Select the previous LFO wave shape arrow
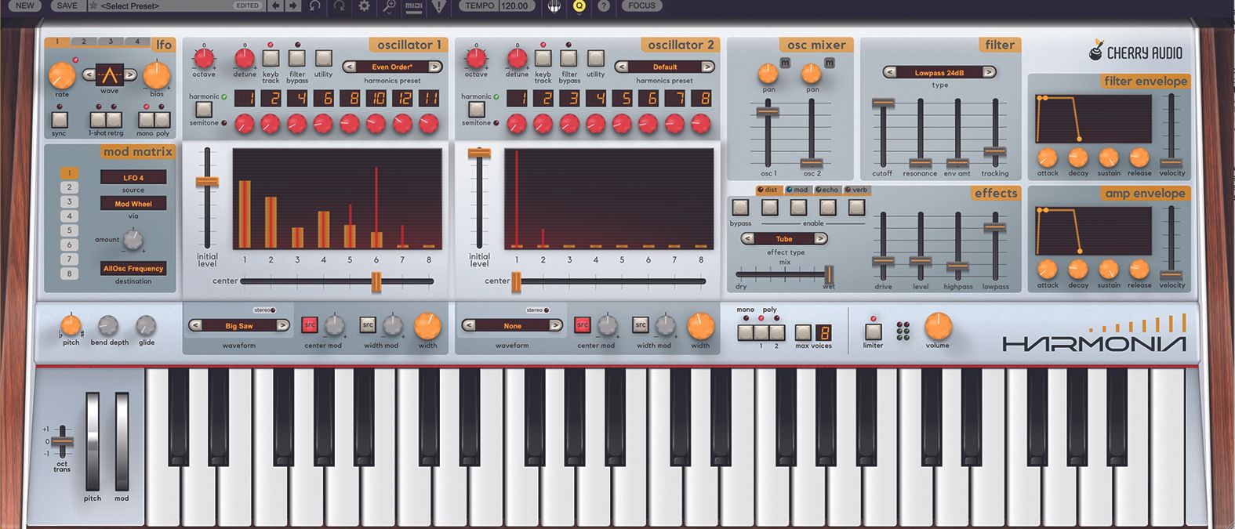The width and height of the screenshot is (1235, 529). pyautogui.click(x=89, y=75)
